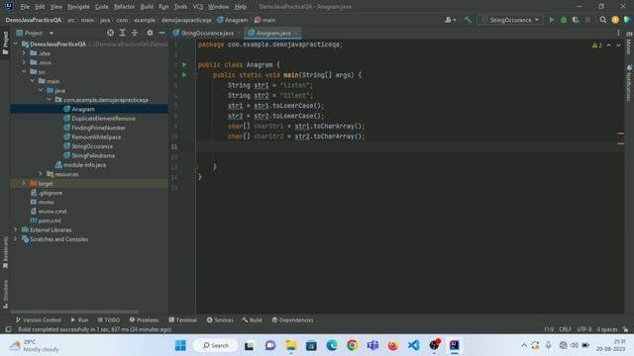Click the taskbar Search box
634x356 pixels.
point(215,345)
